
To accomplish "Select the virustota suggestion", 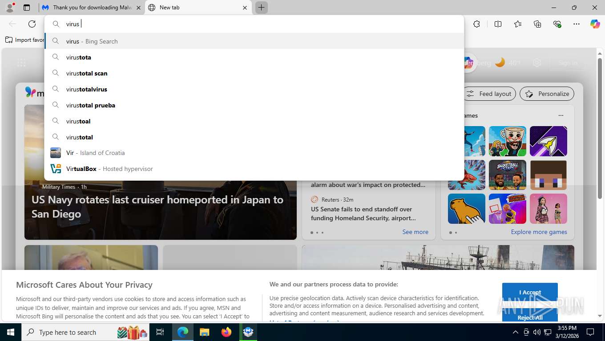I will (x=254, y=57).
